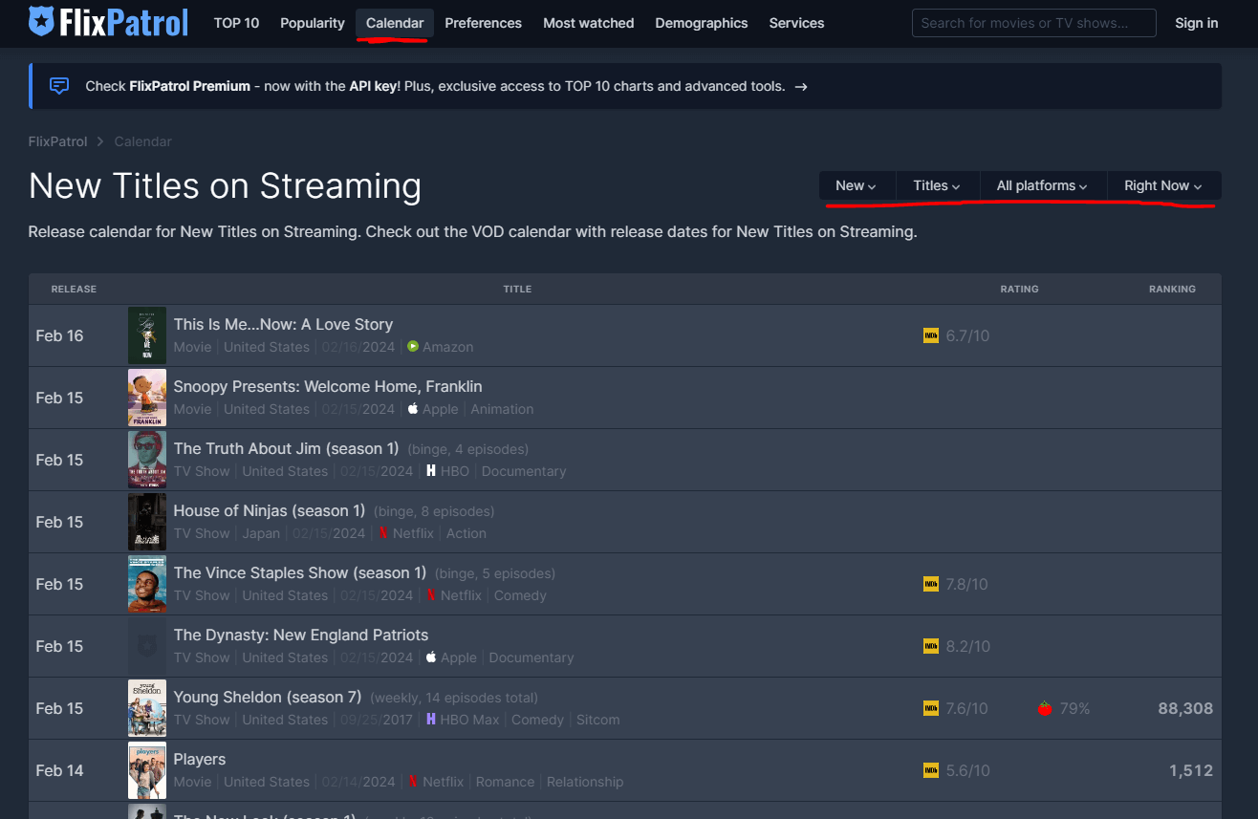
Task: Click the 1,512 ranking value
Action: click(1191, 770)
